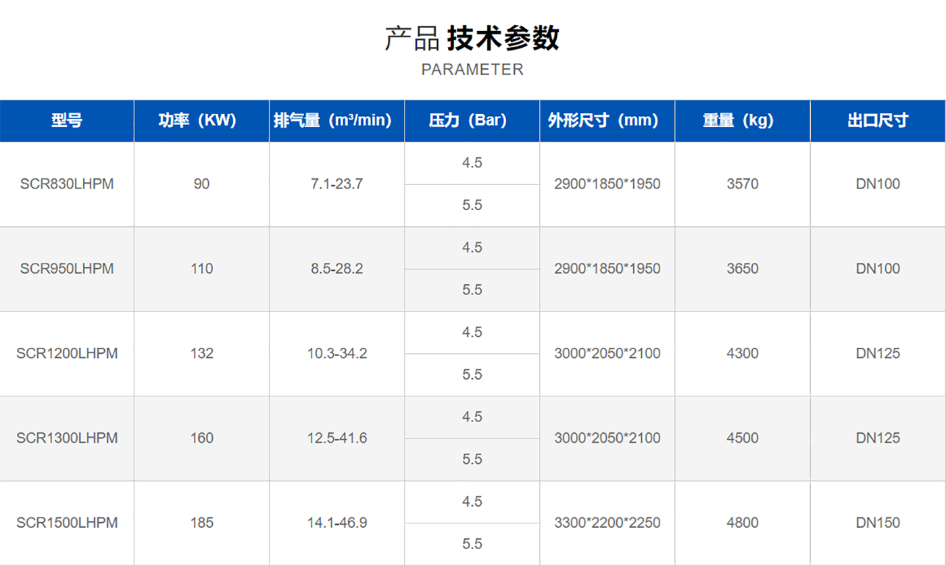Select the SCR1300LHPM model cell
Screen dimensions: 946x566
(67, 438)
